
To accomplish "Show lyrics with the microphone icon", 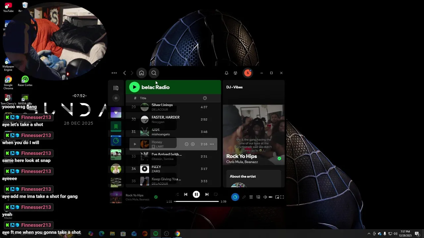I will pyautogui.click(x=244, y=197).
